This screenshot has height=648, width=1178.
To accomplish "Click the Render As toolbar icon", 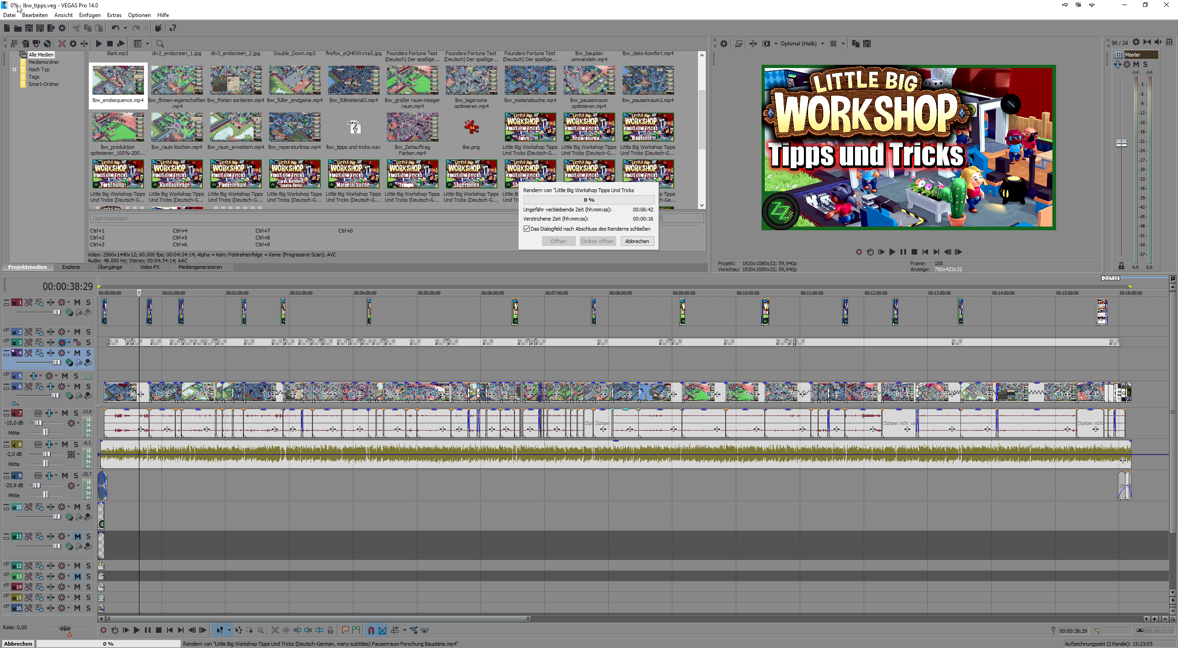I will click(51, 28).
